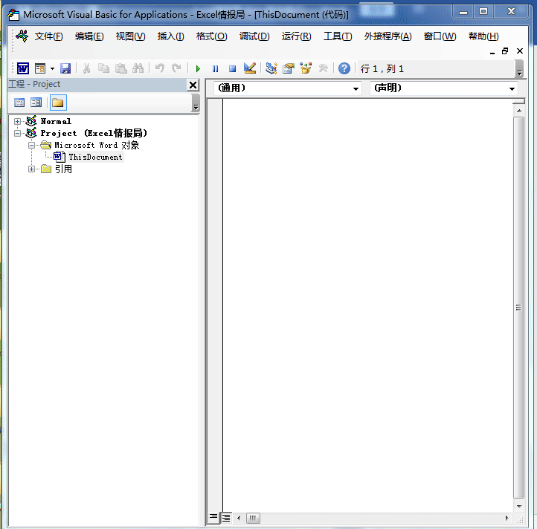Click the horizontal scrollbar left arrow
The height and width of the screenshot is (529, 537).
click(x=239, y=518)
